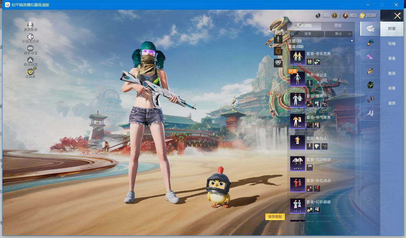Close the wardrobe with the X button
The image size is (406, 238).
coord(397,16)
